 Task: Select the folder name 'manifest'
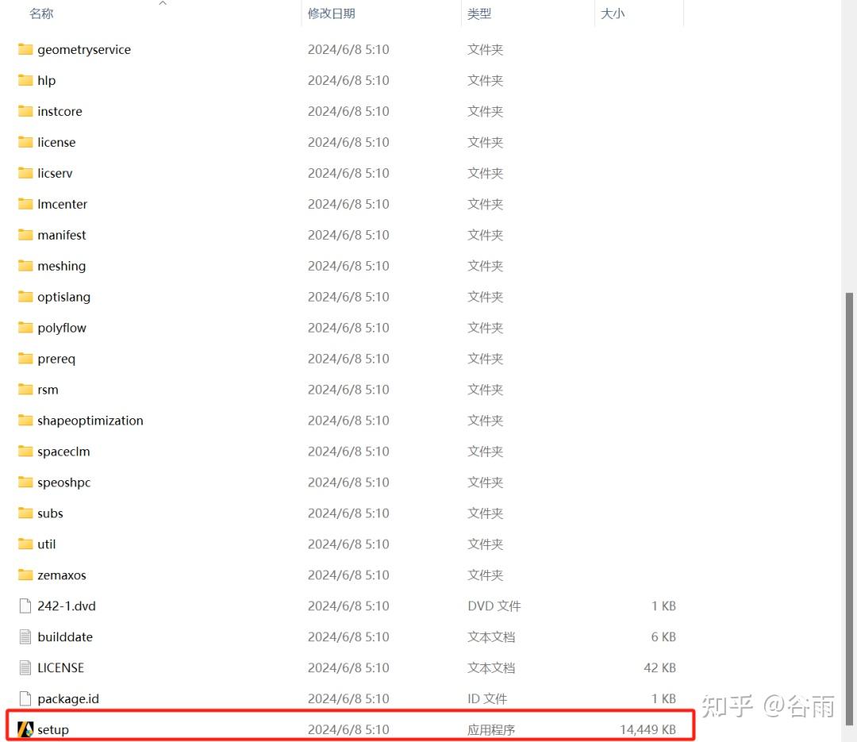[x=62, y=235]
